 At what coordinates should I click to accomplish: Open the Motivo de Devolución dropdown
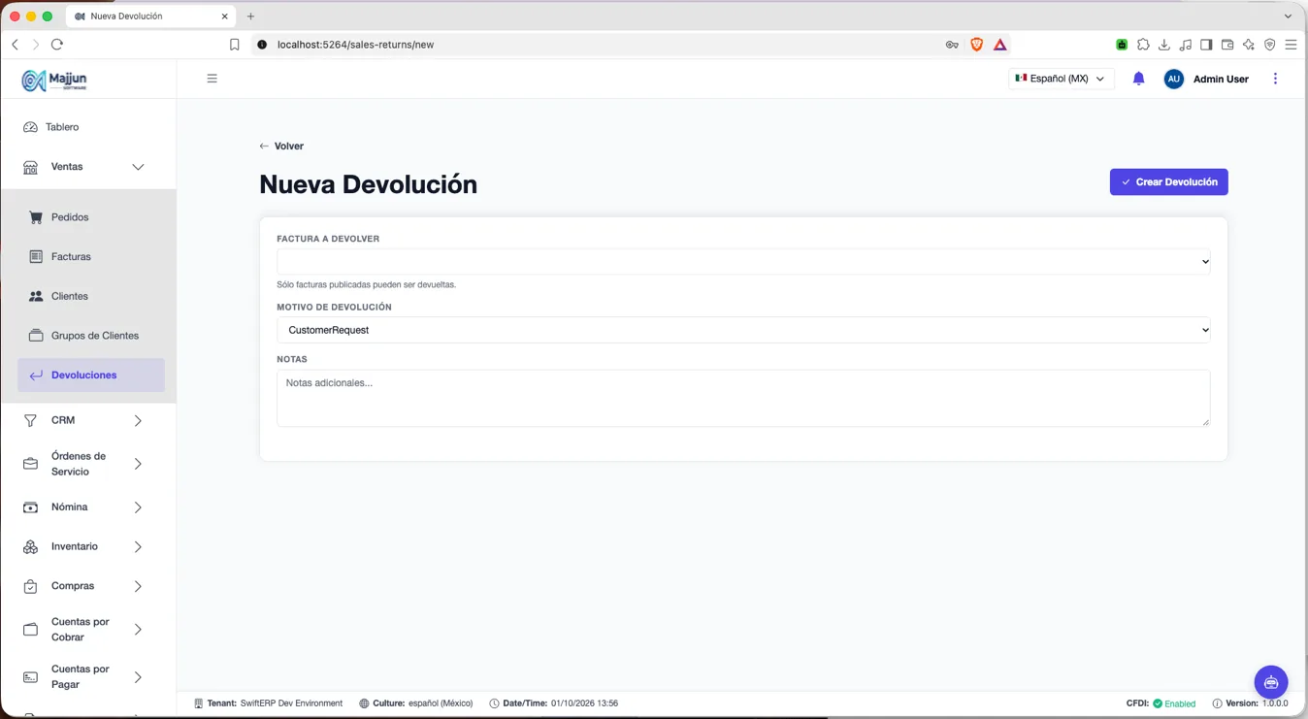(743, 330)
